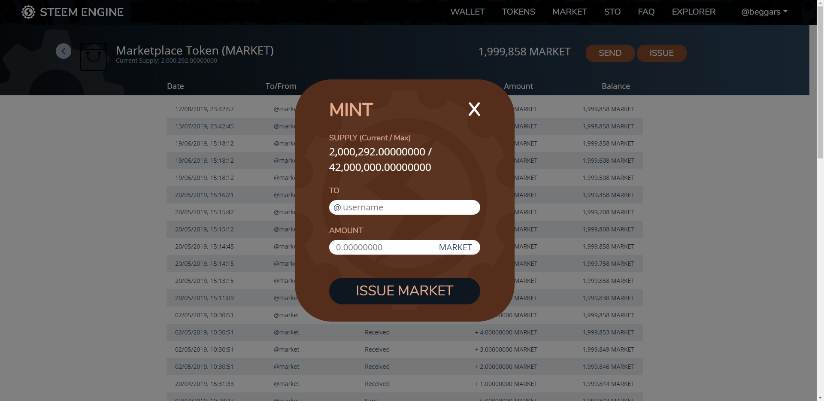
Task: Select date 13/07/2019, 23:42:45
Action: click(204, 126)
